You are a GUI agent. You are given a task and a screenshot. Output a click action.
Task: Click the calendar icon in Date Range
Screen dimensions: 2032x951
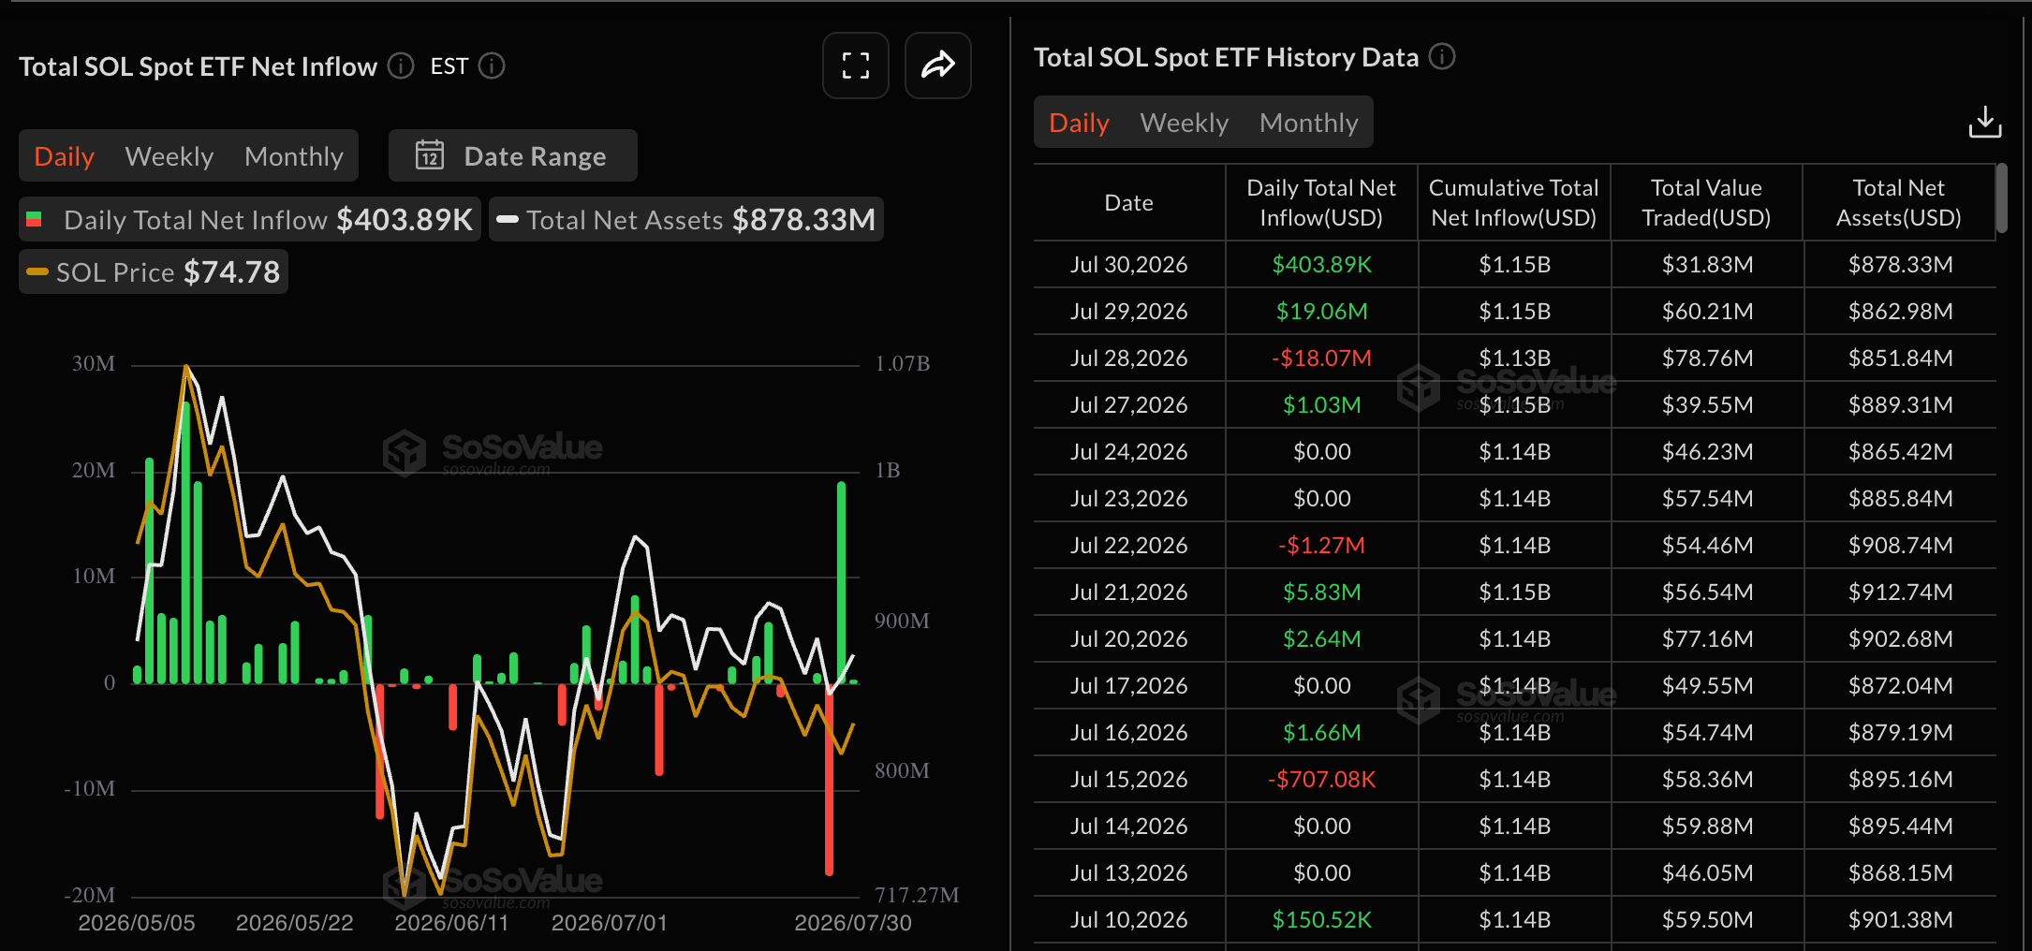click(430, 155)
